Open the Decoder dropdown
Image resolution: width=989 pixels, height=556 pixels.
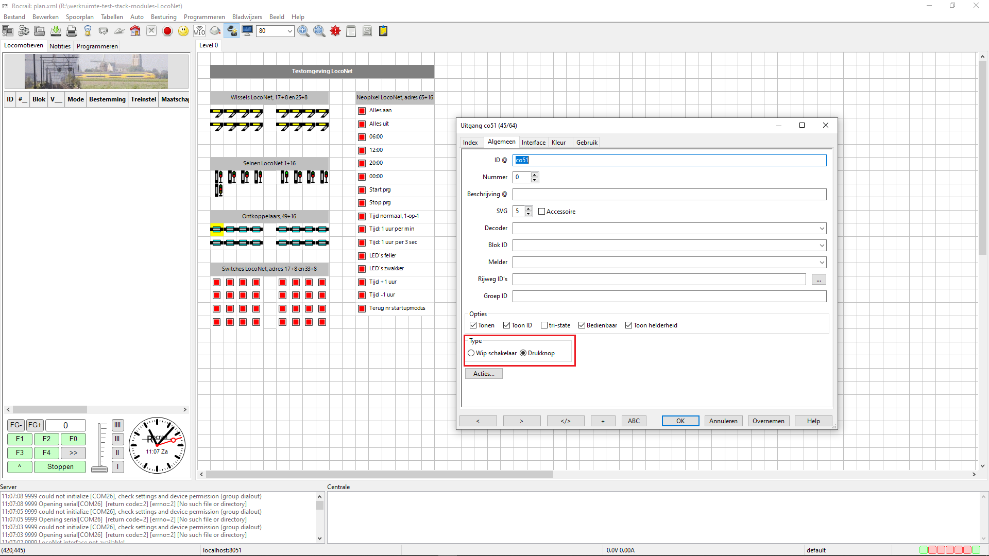(822, 229)
